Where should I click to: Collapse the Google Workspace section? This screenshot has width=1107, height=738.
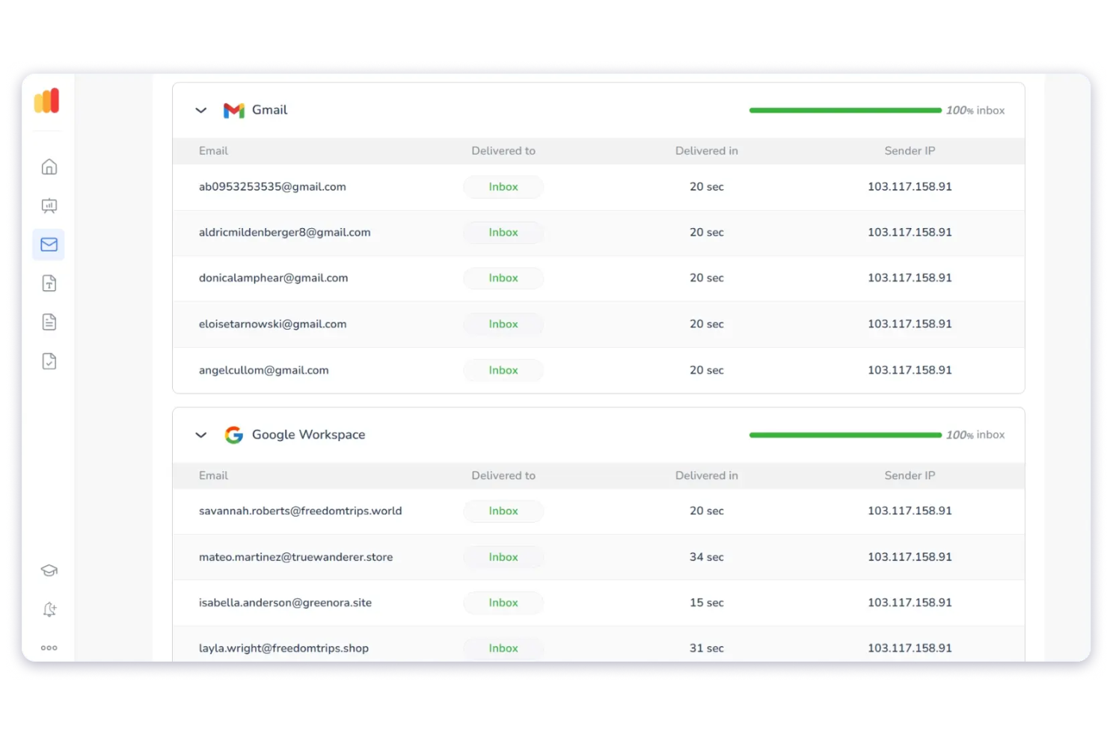tap(200, 434)
